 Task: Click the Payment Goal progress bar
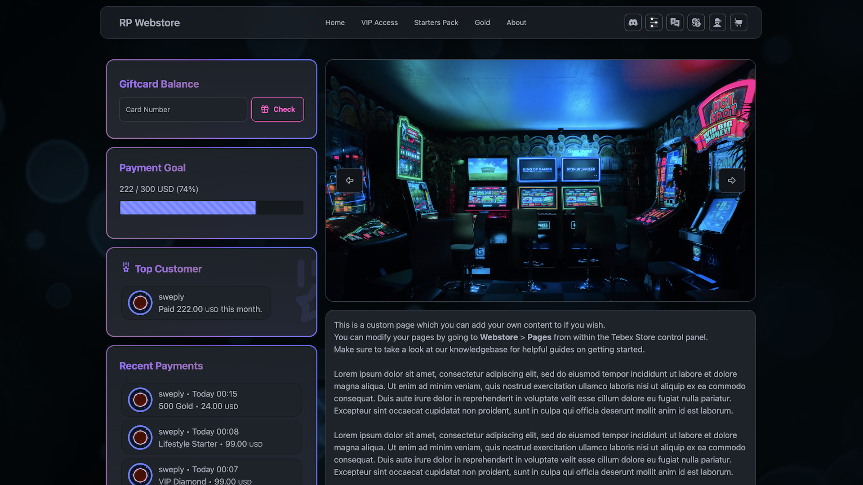tap(211, 207)
